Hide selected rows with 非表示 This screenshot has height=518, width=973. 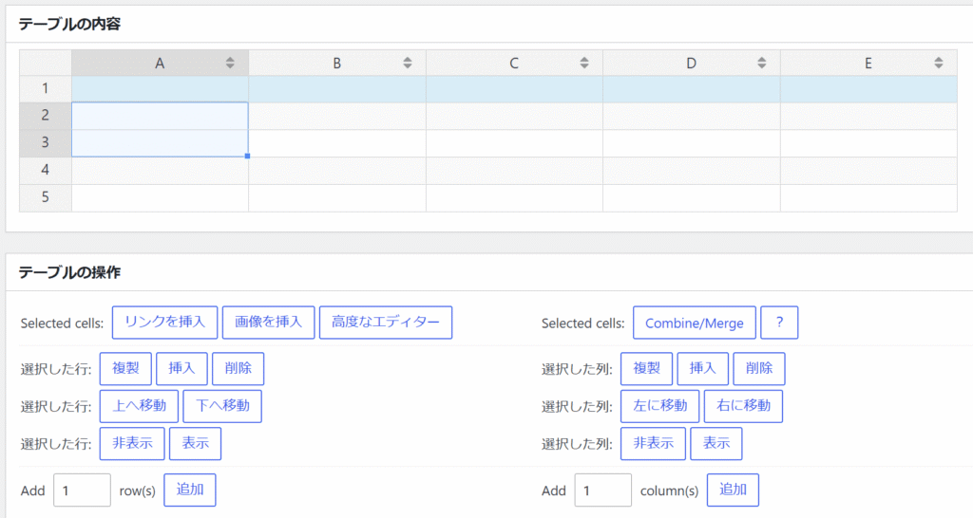coord(132,443)
